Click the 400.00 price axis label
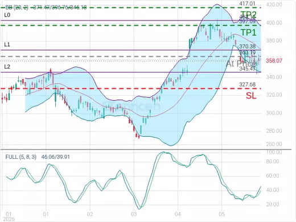The width and height of the screenshot is (296, 222). 274,23
